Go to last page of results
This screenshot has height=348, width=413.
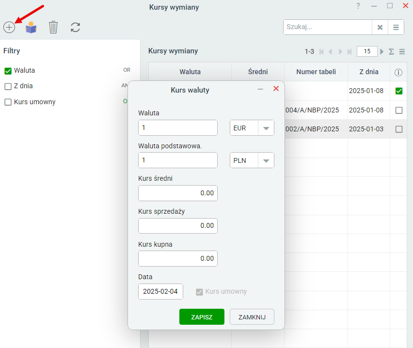point(349,52)
